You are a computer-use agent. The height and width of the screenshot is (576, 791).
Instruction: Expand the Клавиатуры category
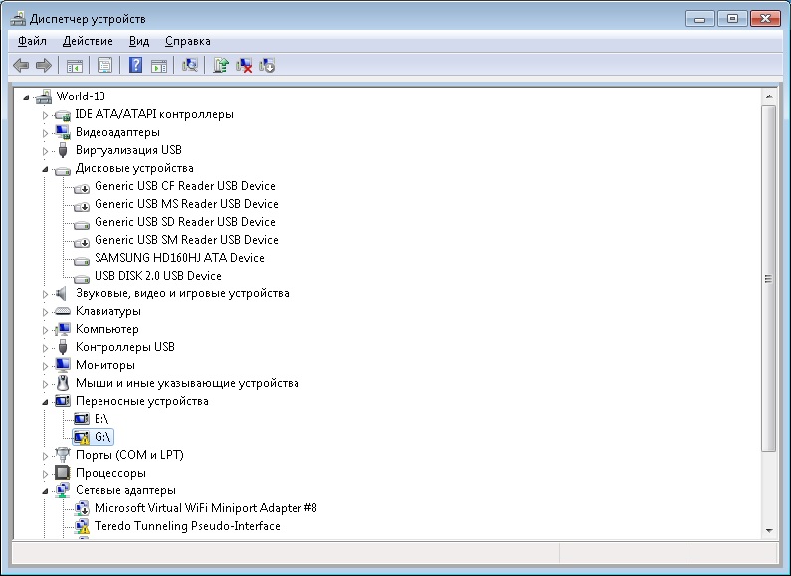click(x=45, y=312)
